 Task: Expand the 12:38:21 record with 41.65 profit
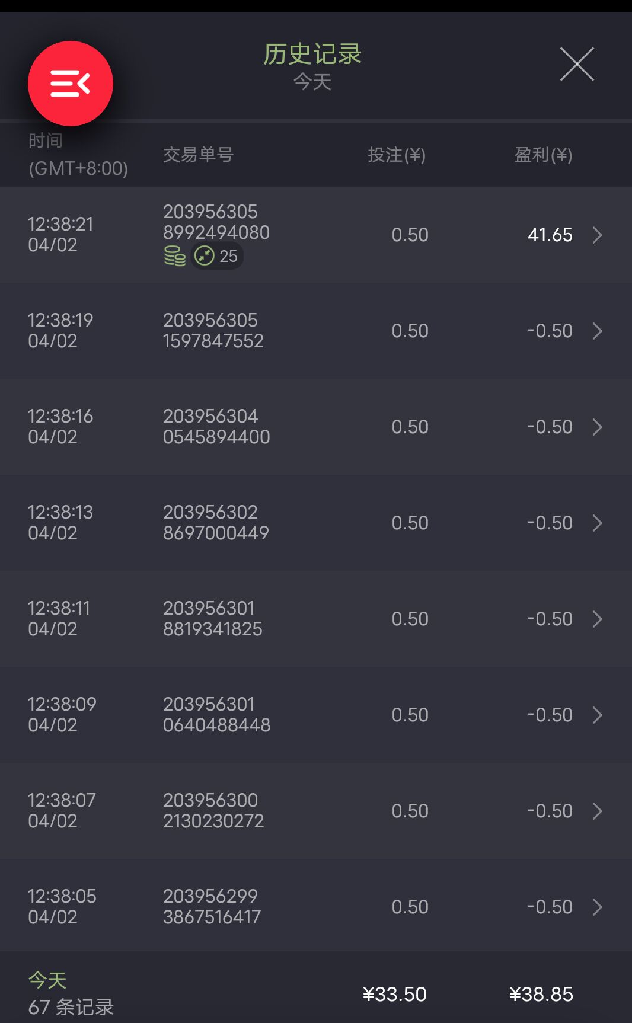pyautogui.click(x=597, y=235)
